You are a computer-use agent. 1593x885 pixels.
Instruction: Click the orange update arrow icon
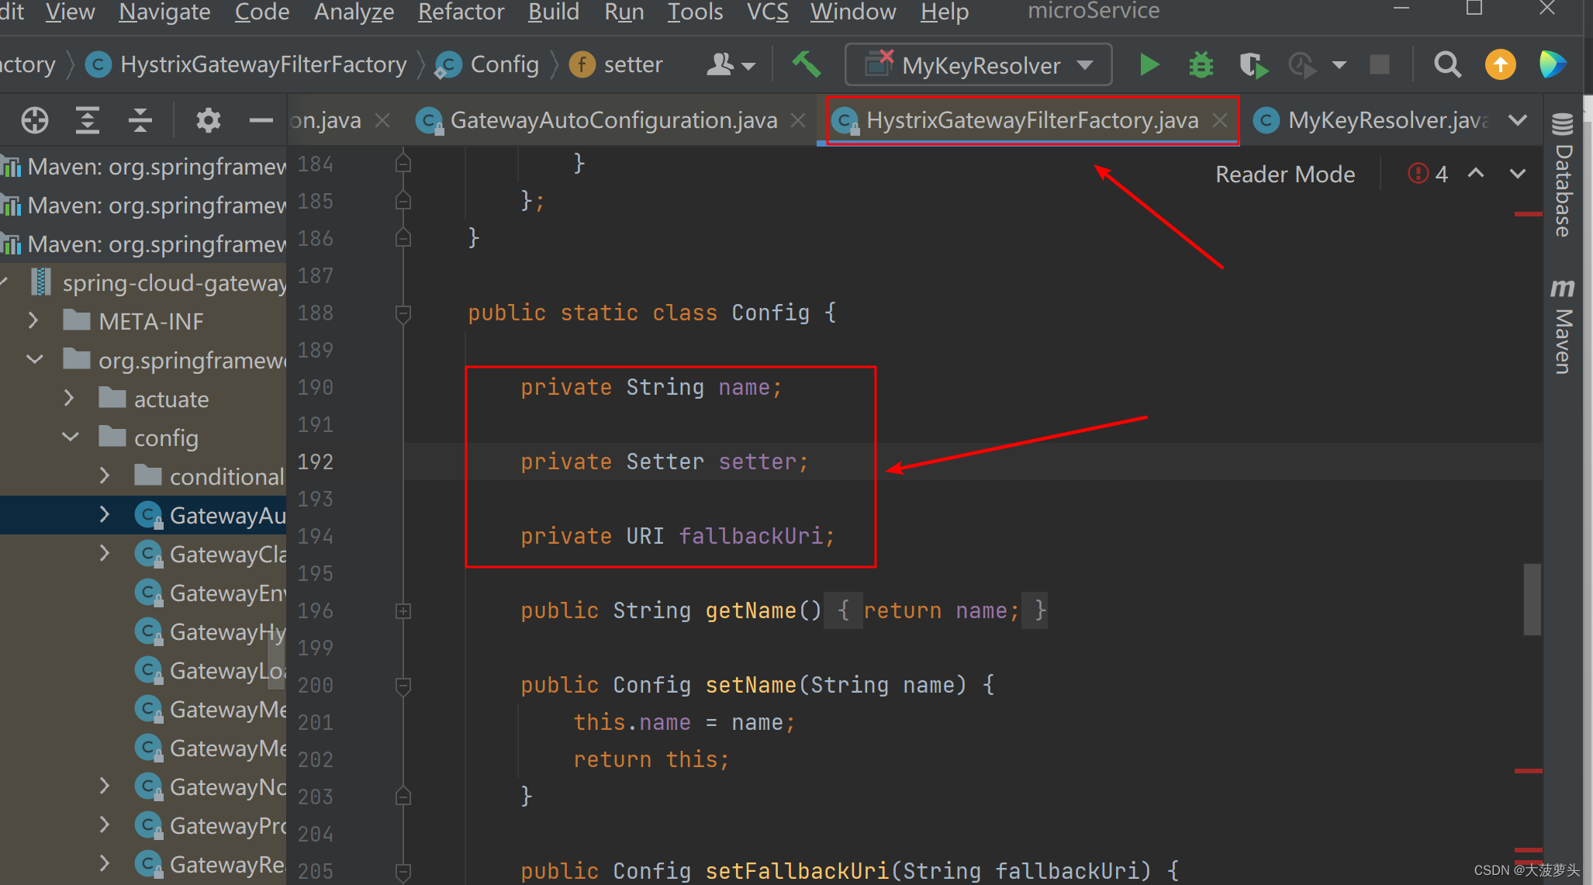[x=1500, y=64]
